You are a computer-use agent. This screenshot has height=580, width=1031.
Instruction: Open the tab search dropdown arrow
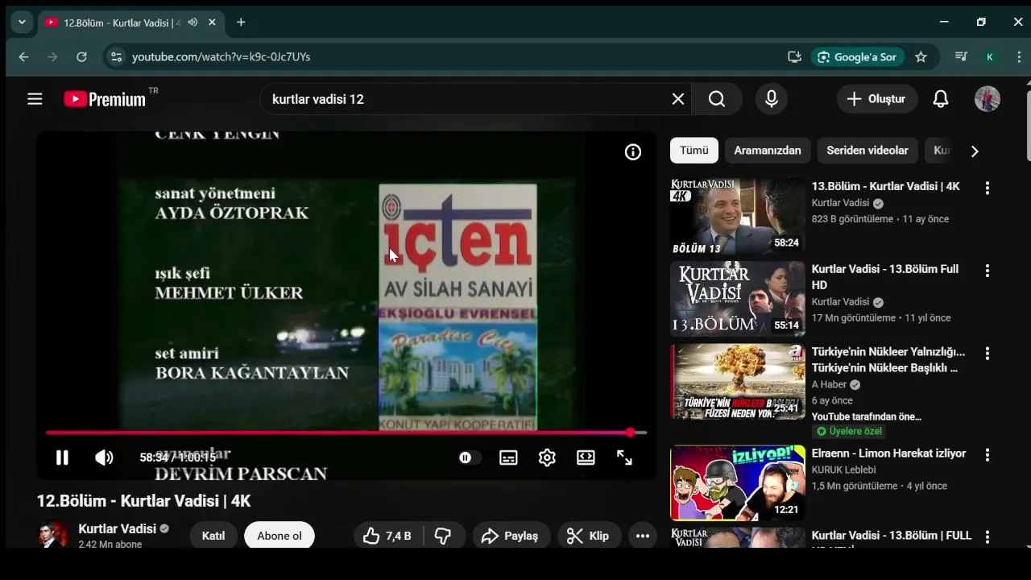22,23
